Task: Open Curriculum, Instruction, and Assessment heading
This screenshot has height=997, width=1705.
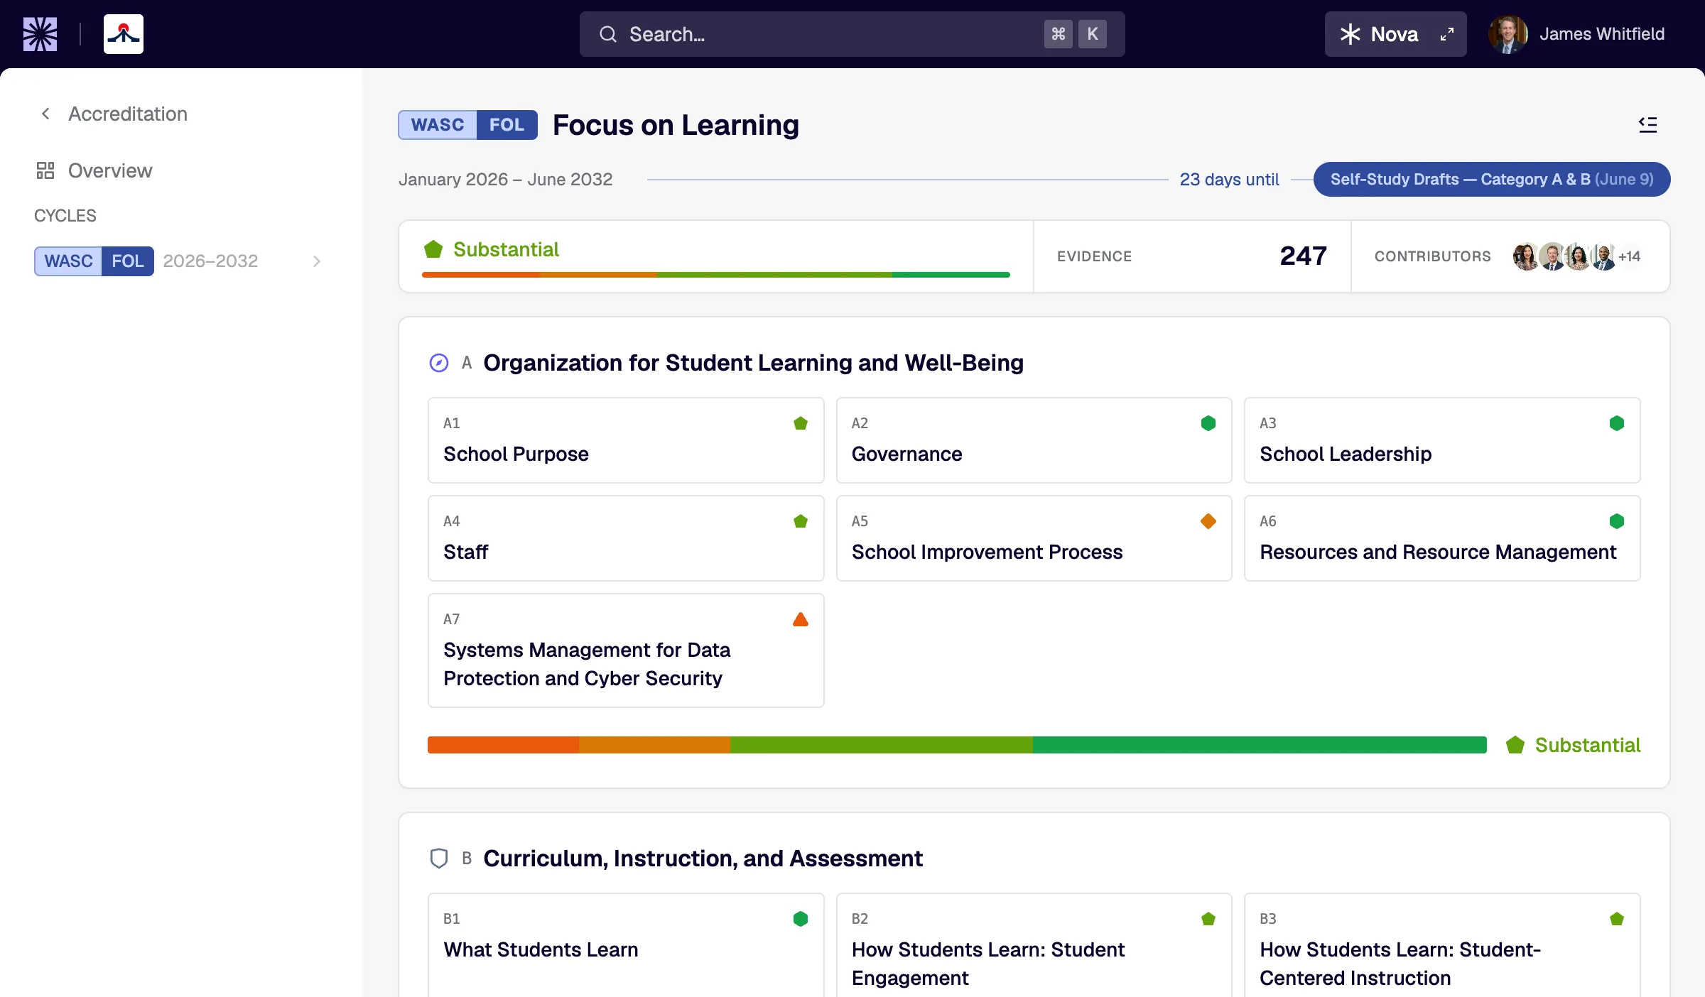Action: 703,859
